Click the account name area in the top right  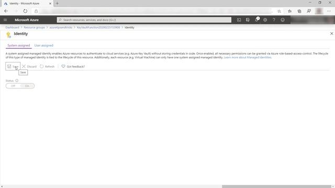[312, 20]
